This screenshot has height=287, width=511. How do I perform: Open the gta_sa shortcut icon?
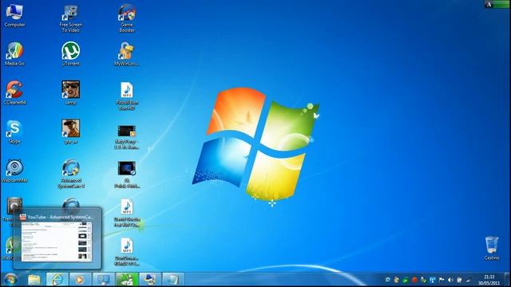tap(71, 132)
